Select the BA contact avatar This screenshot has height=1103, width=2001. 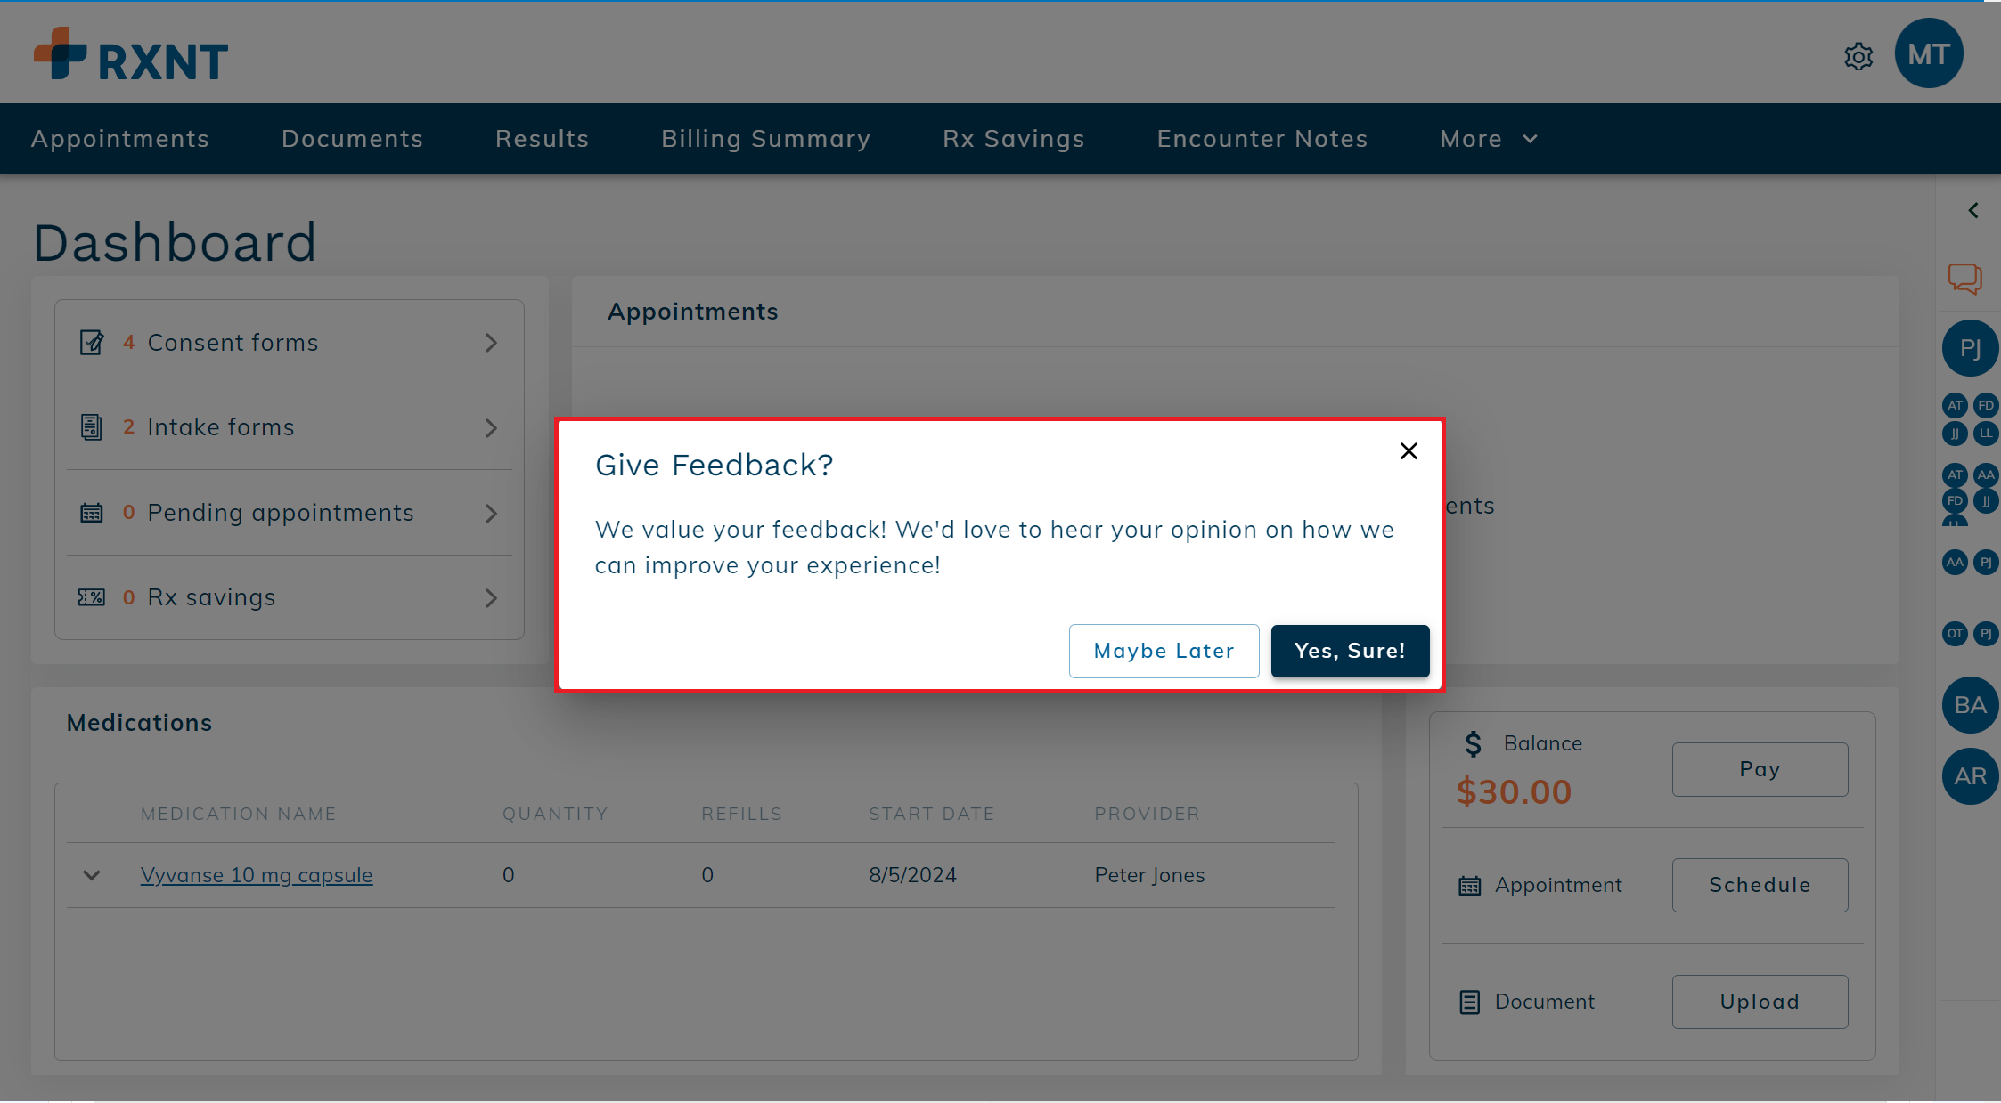pos(1970,705)
